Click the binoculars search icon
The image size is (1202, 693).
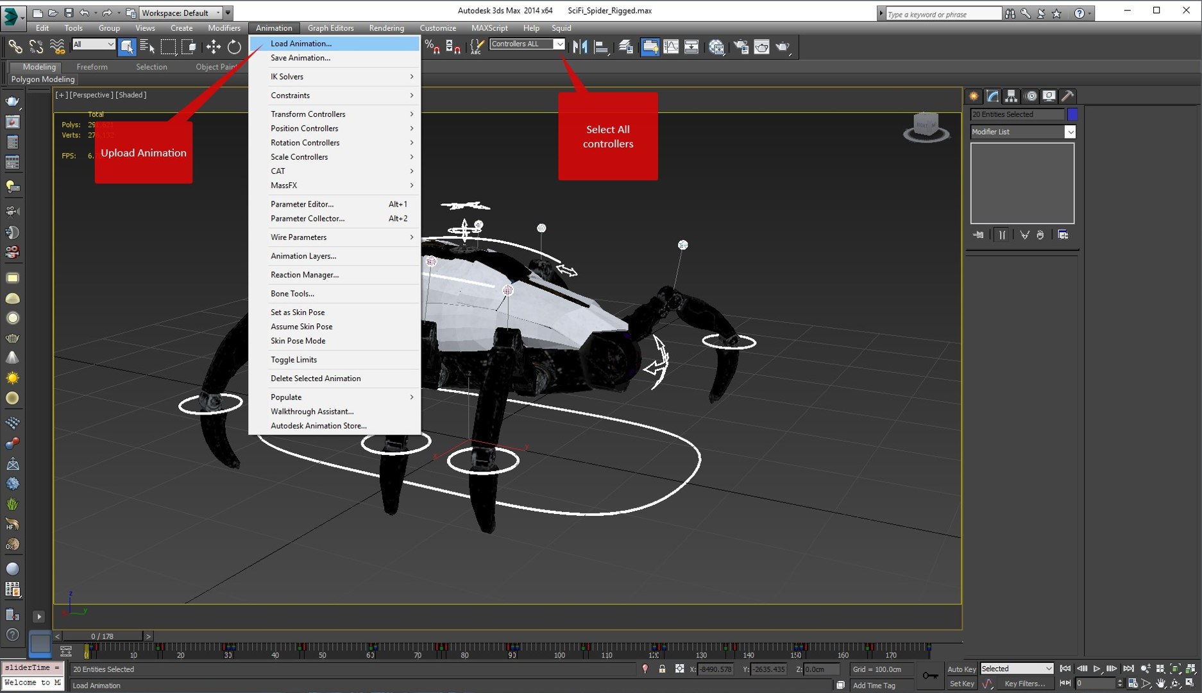point(1010,13)
